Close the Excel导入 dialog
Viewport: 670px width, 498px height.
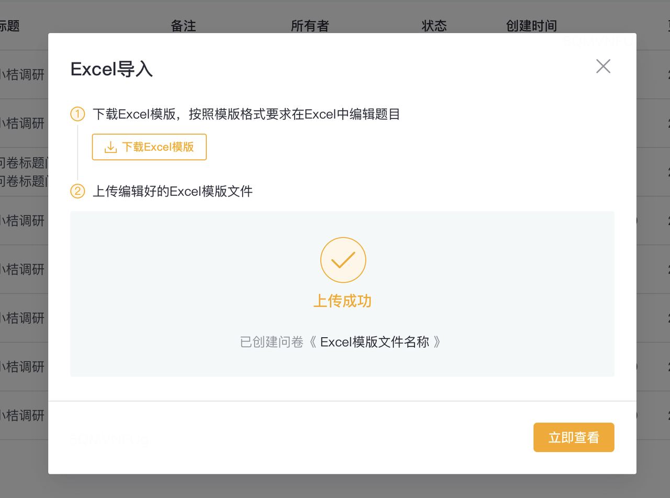tap(603, 67)
